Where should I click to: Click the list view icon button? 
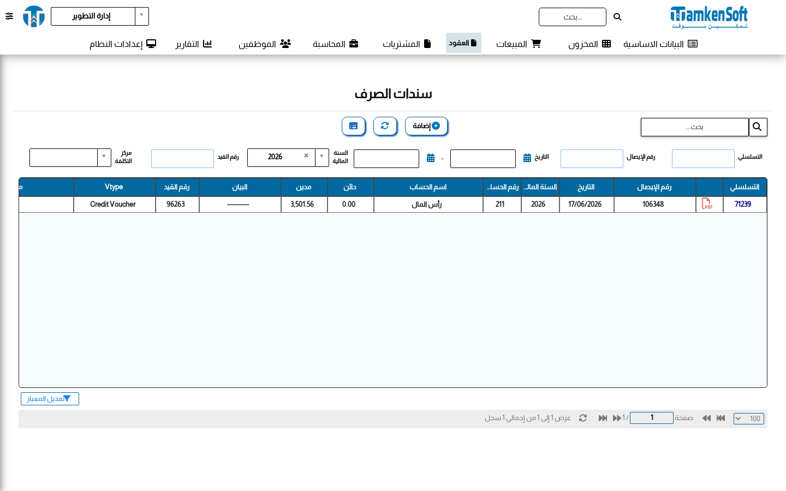pyautogui.click(x=353, y=126)
